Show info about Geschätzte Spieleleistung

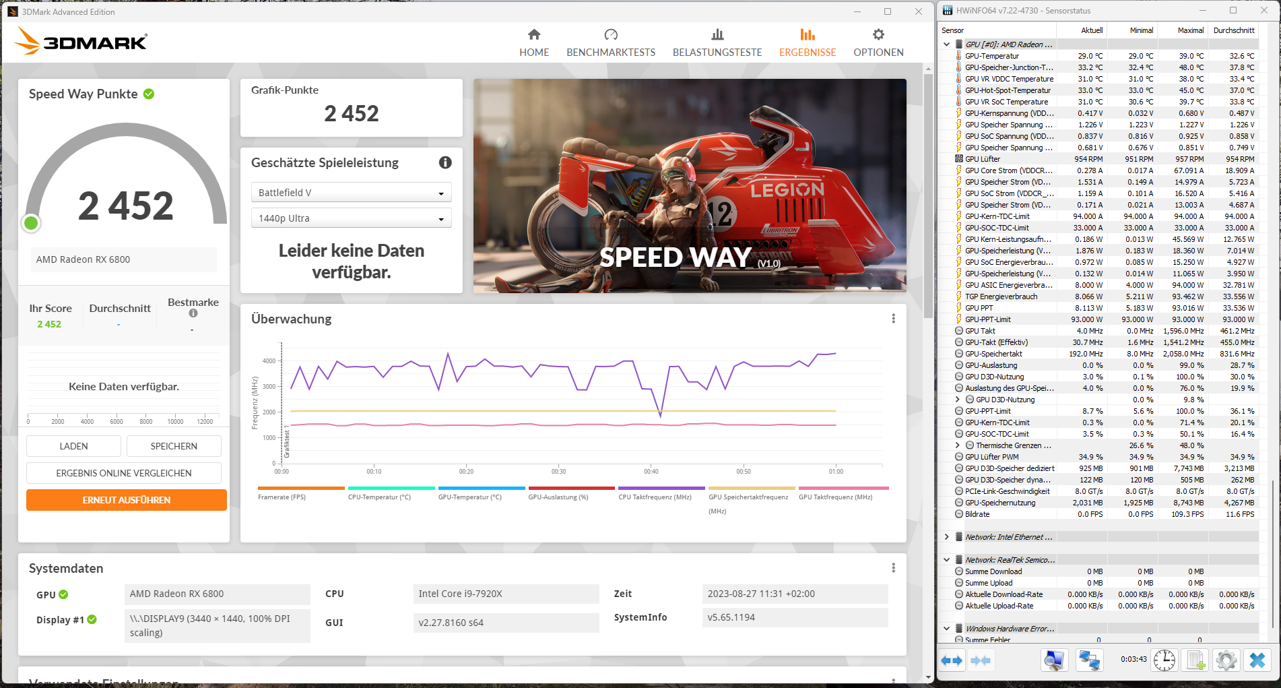[x=445, y=162]
